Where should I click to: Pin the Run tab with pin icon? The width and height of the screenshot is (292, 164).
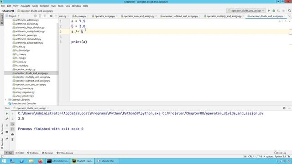point(7,139)
